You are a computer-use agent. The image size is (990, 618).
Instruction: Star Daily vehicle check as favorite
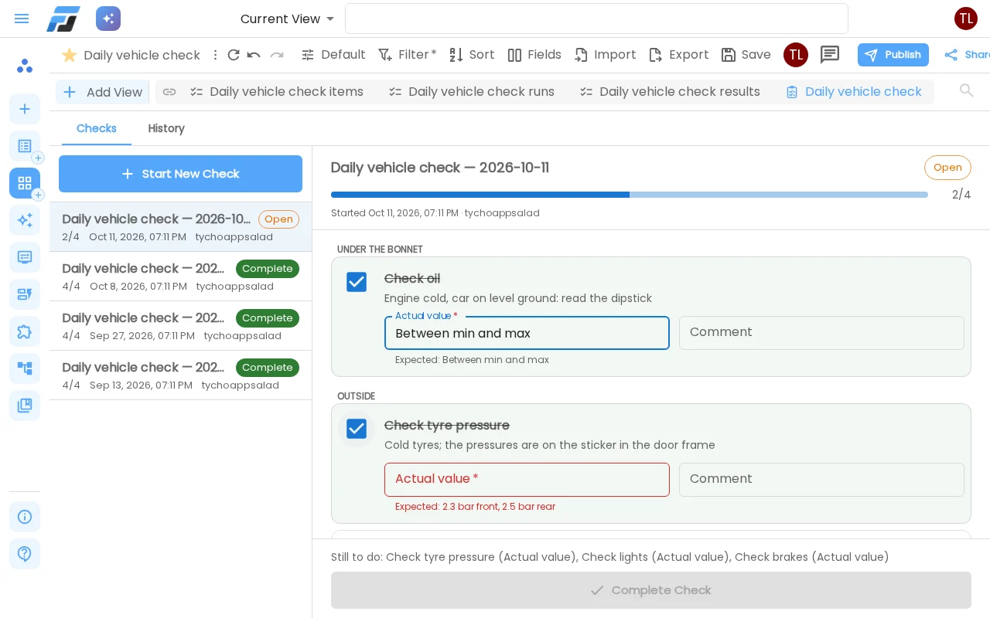click(x=70, y=55)
